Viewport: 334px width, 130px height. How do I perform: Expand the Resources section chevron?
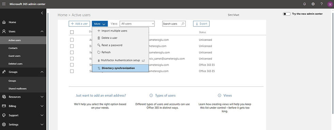point(42,97)
